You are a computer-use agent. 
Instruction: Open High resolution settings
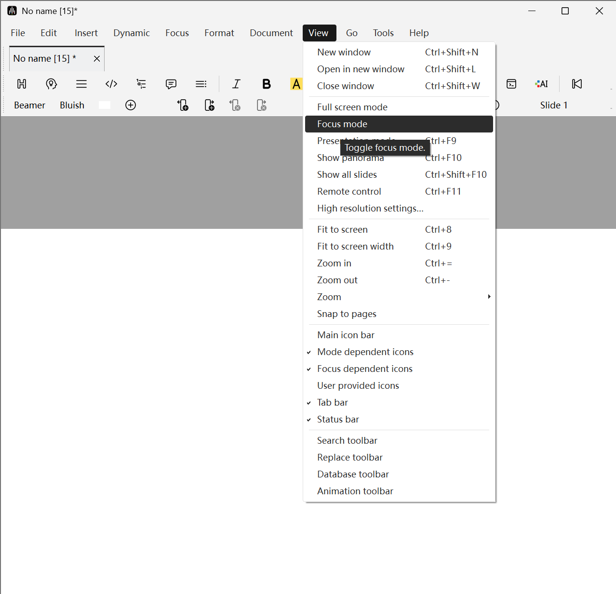tap(370, 208)
